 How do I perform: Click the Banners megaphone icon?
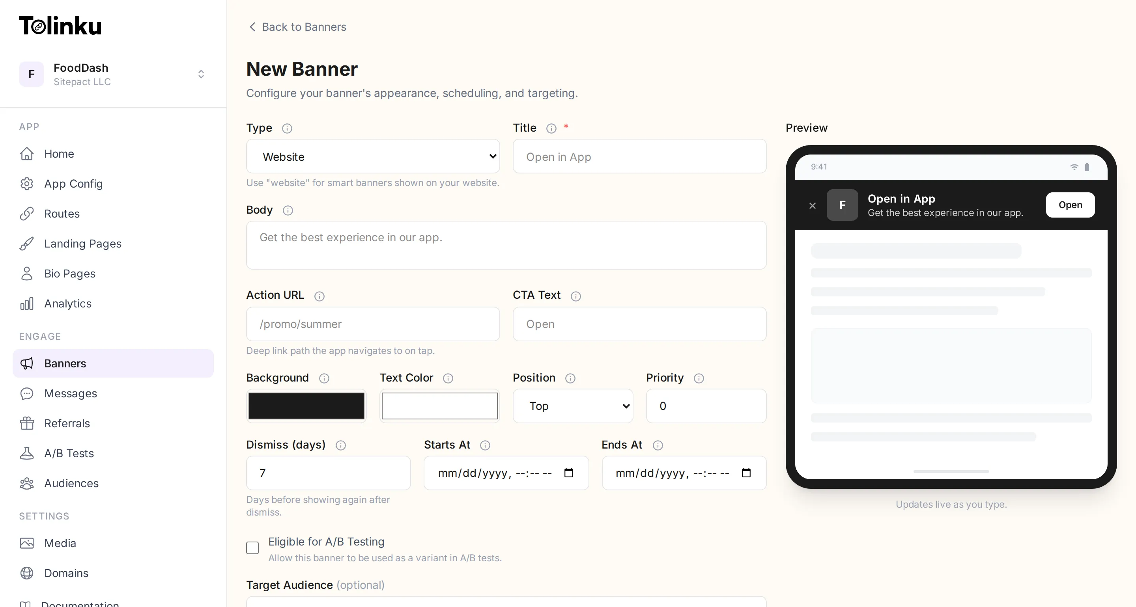[27, 364]
